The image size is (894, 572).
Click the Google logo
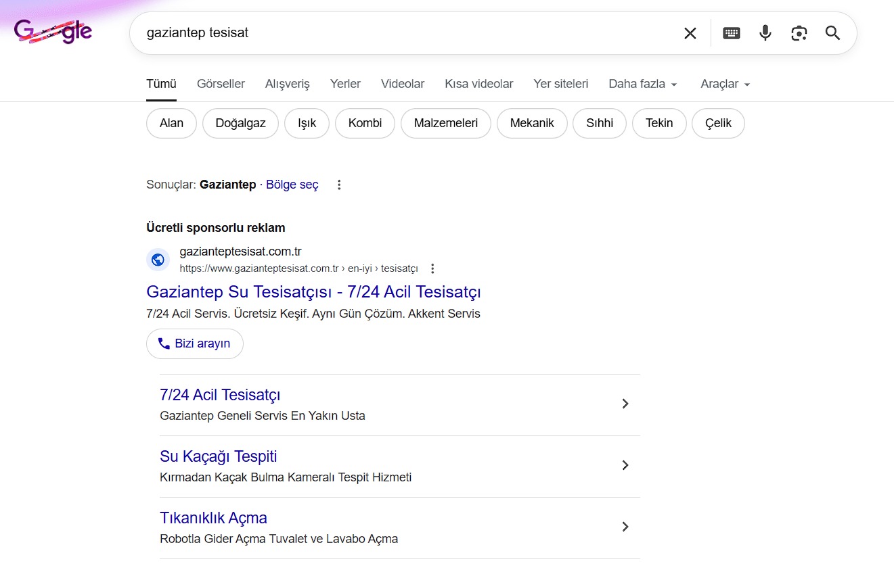[53, 32]
